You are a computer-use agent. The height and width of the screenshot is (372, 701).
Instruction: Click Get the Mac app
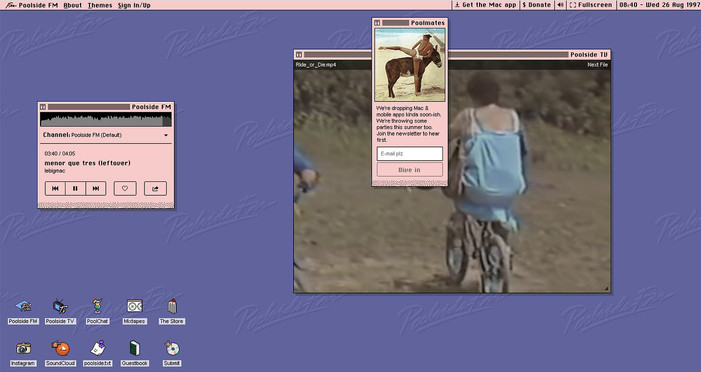[485, 5]
